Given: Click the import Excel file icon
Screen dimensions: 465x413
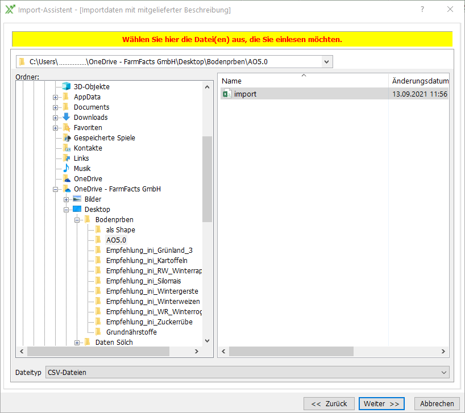Looking at the screenshot, I should (227, 94).
